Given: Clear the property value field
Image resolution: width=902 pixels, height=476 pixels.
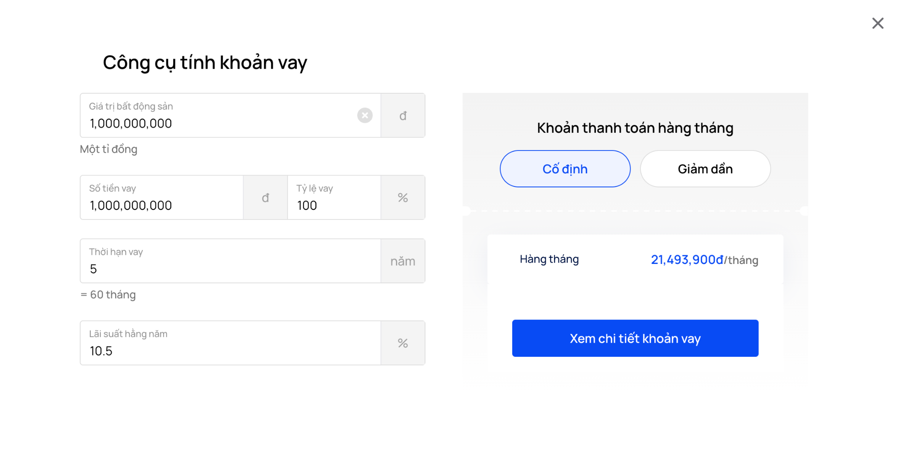Looking at the screenshot, I should (x=365, y=115).
